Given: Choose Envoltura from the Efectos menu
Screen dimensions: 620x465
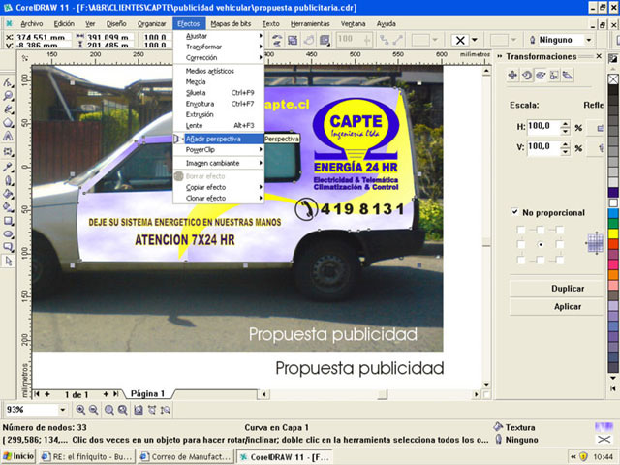Looking at the screenshot, I should 219,104.
